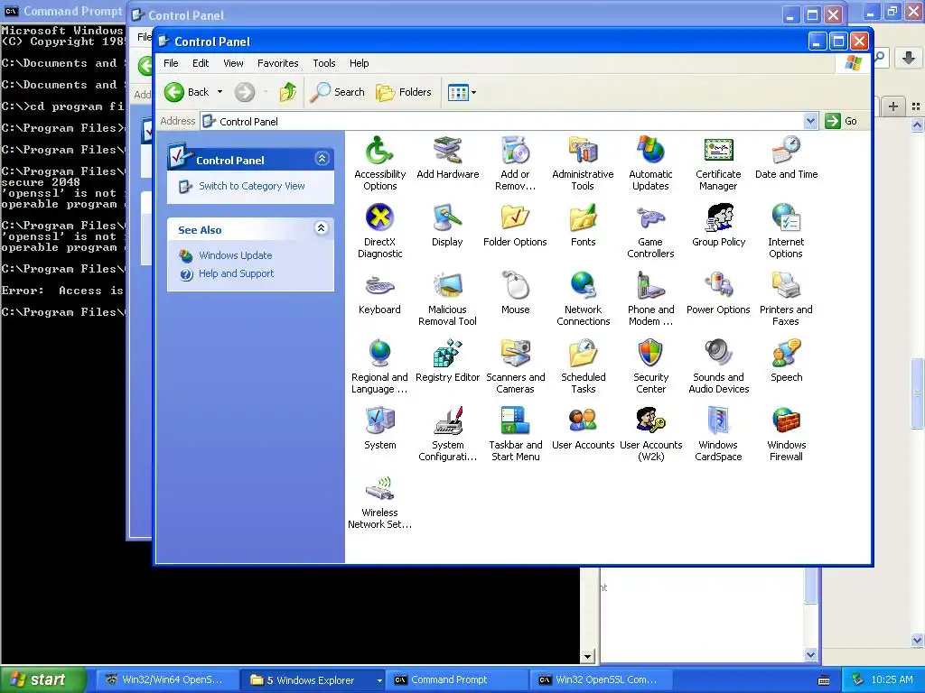The width and height of the screenshot is (925, 693).
Task: Open Network Connections icon
Action: tap(583, 300)
